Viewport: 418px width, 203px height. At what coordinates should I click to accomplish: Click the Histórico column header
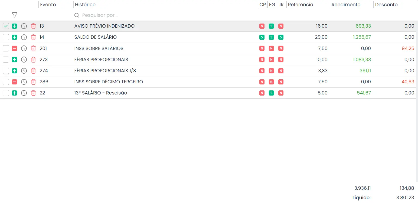pos(85,5)
